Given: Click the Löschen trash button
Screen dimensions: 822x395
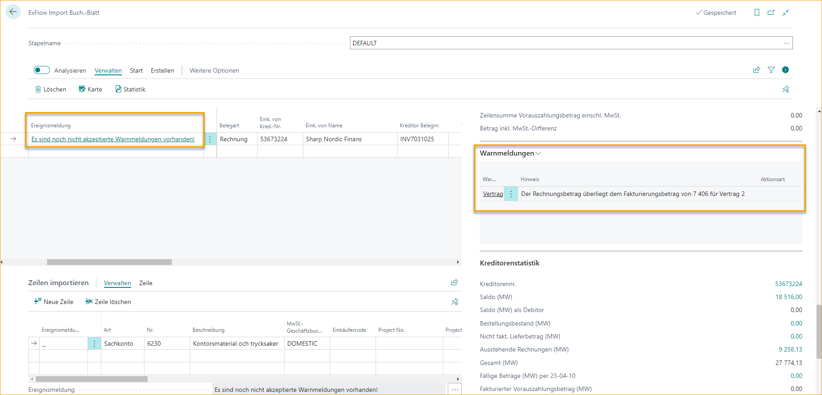Looking at the screenshot, I should pos(50,89).
